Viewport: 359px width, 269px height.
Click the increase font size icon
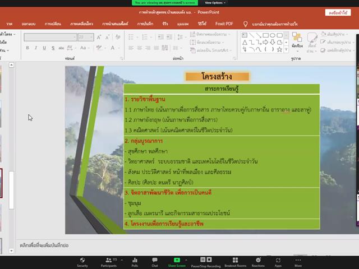click(x=99, y=37)
